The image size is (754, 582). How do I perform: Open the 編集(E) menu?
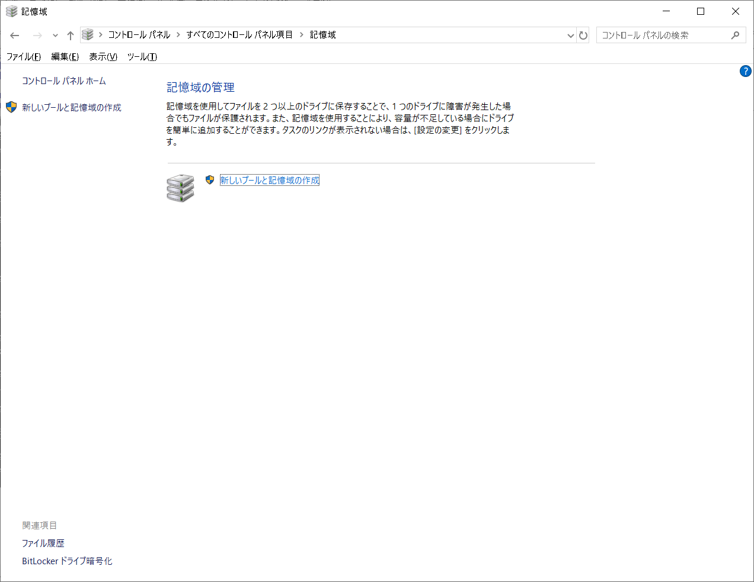(65, 57)
